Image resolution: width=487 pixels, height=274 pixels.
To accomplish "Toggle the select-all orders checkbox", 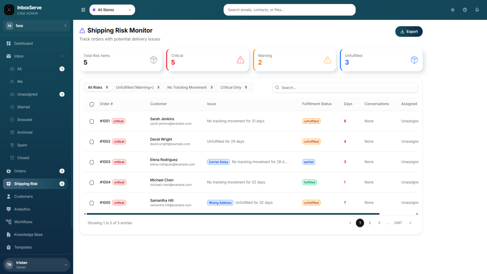I will (92, 104).
